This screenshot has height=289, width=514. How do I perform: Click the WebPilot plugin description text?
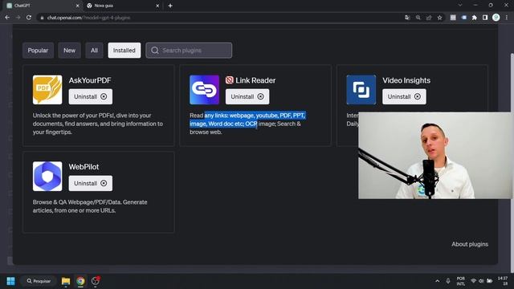click(90, 206)
